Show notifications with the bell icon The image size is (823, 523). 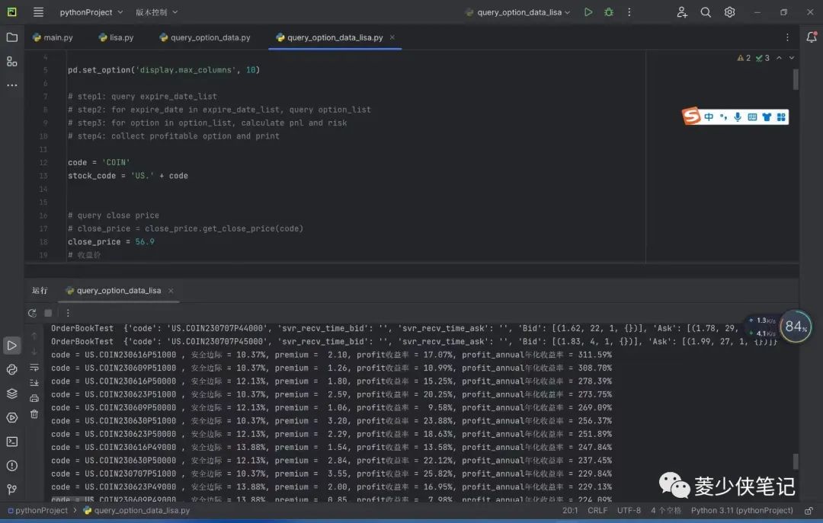coord(812,37)
